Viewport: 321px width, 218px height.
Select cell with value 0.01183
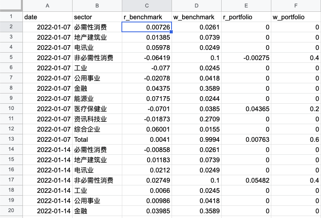[x=147, y=160]
